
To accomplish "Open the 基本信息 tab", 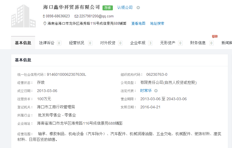I will click(x=23, y=43).
